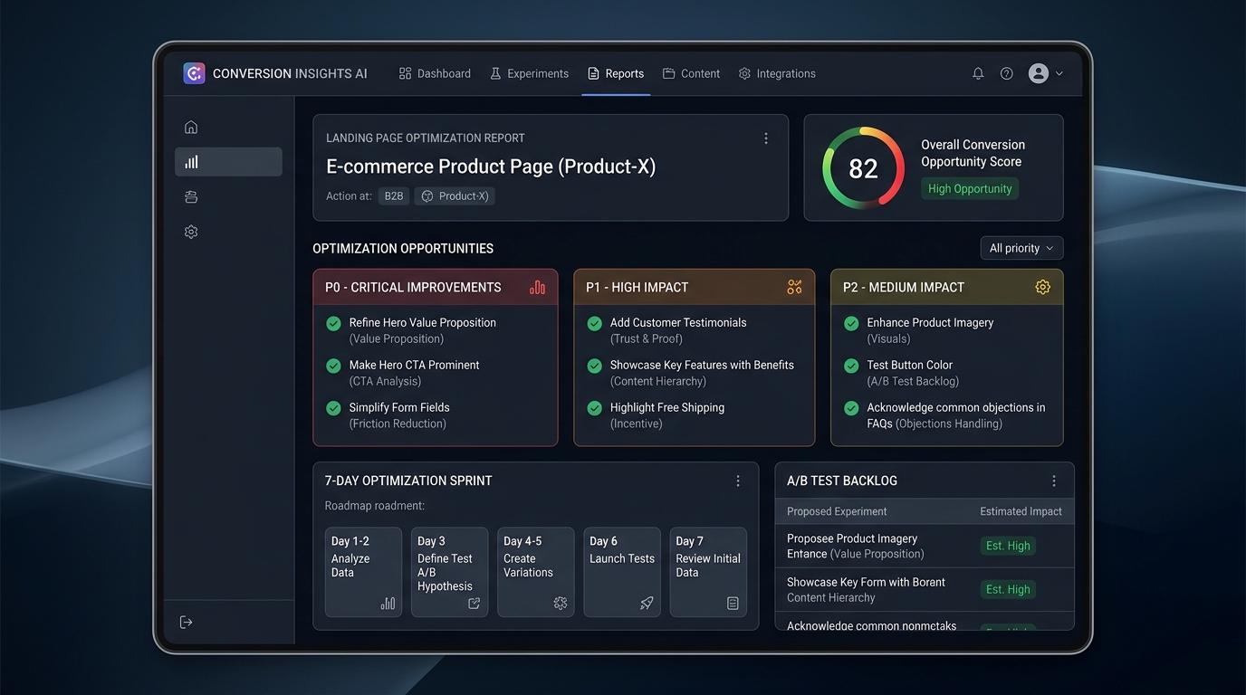This screenshot has height=695, width=1246.
Task: Select the Showcase Key Form with Borant row
Action: 925,589
